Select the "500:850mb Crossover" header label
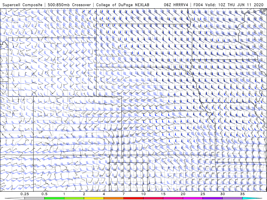Image resolution: width=267 pixels, height=200 pixels. click(x=69, y=5)
